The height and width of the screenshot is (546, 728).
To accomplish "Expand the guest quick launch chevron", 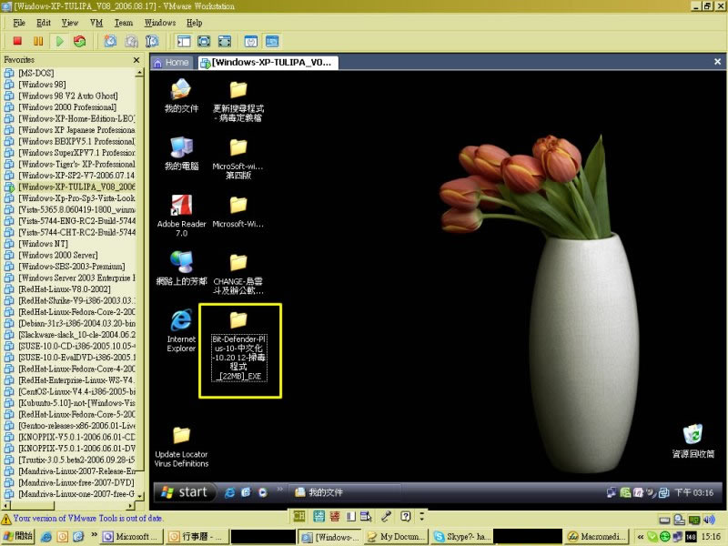I will (279, 489).
